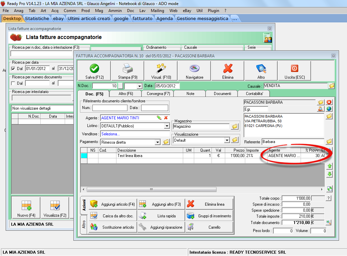Open the Mag menu in the menu bar
Image resolution: width=347 pixels, height=256 pixels.
click(99, 11)
